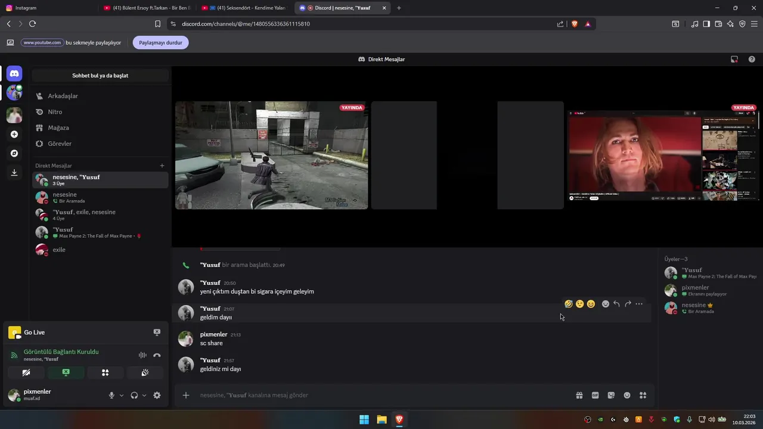Open Brave Rewards triangle icon
This screenshot has width=763, height=429.
[588, 24]
